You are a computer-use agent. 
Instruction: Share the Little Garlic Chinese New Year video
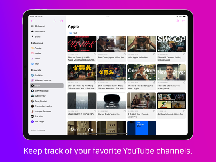click(95, 83)
